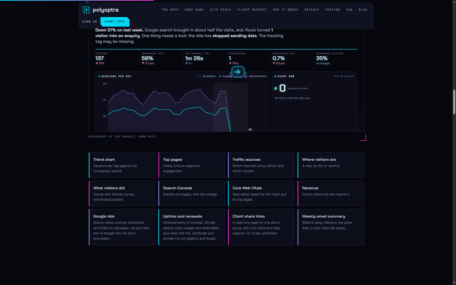Click the Sessions value 137

tap(99, 58)
